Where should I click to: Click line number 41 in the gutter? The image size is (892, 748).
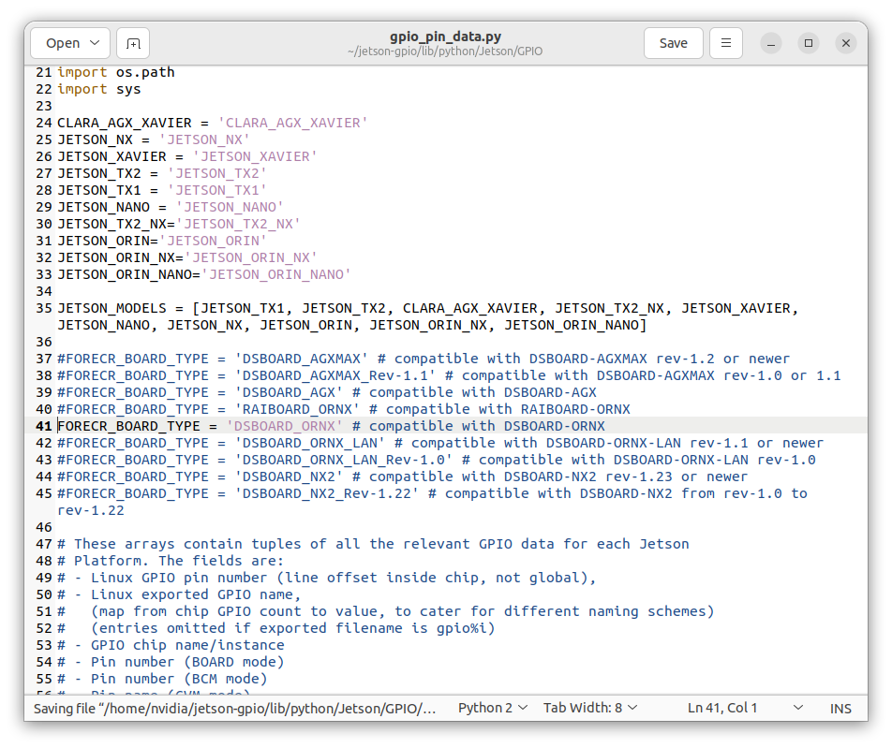[43, 426]
